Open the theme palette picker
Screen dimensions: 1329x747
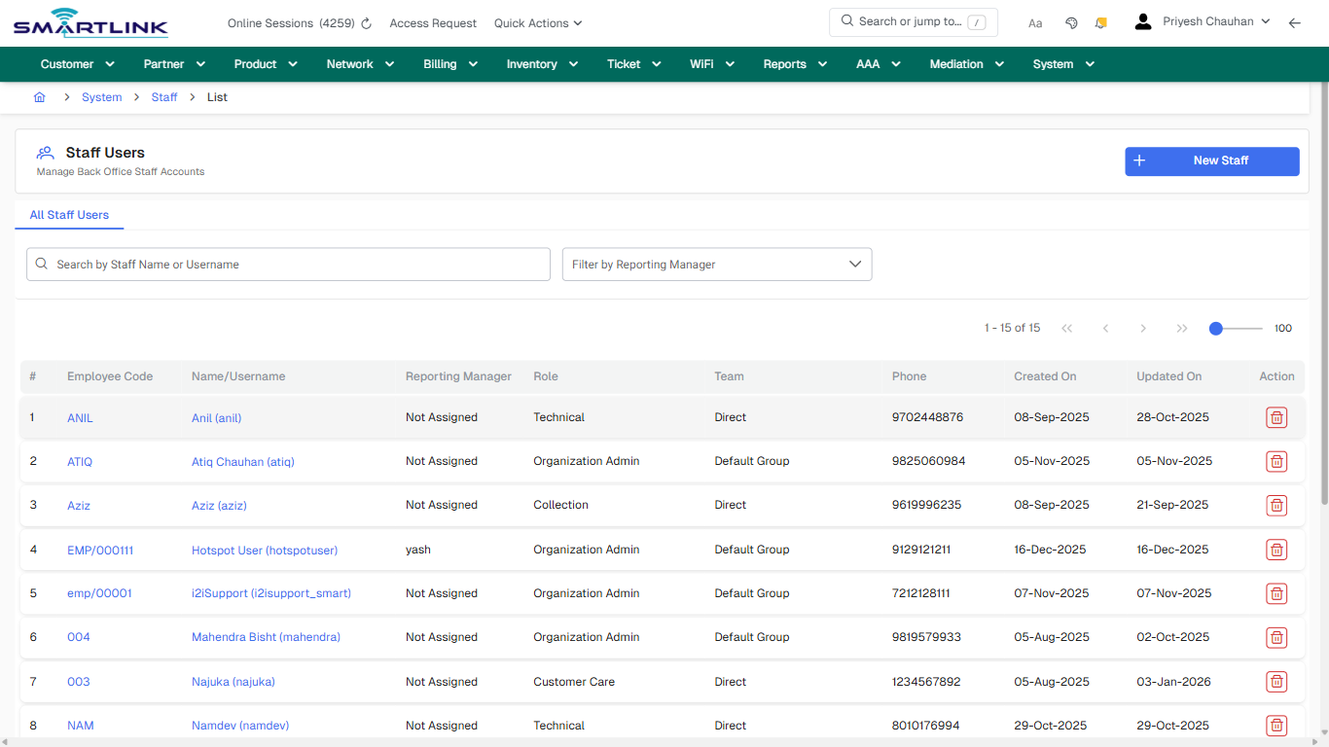tap(1071, 21)
